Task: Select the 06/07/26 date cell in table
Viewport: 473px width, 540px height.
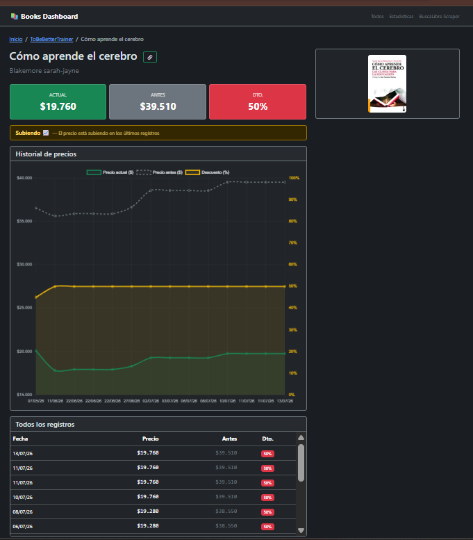Action: 23,527
